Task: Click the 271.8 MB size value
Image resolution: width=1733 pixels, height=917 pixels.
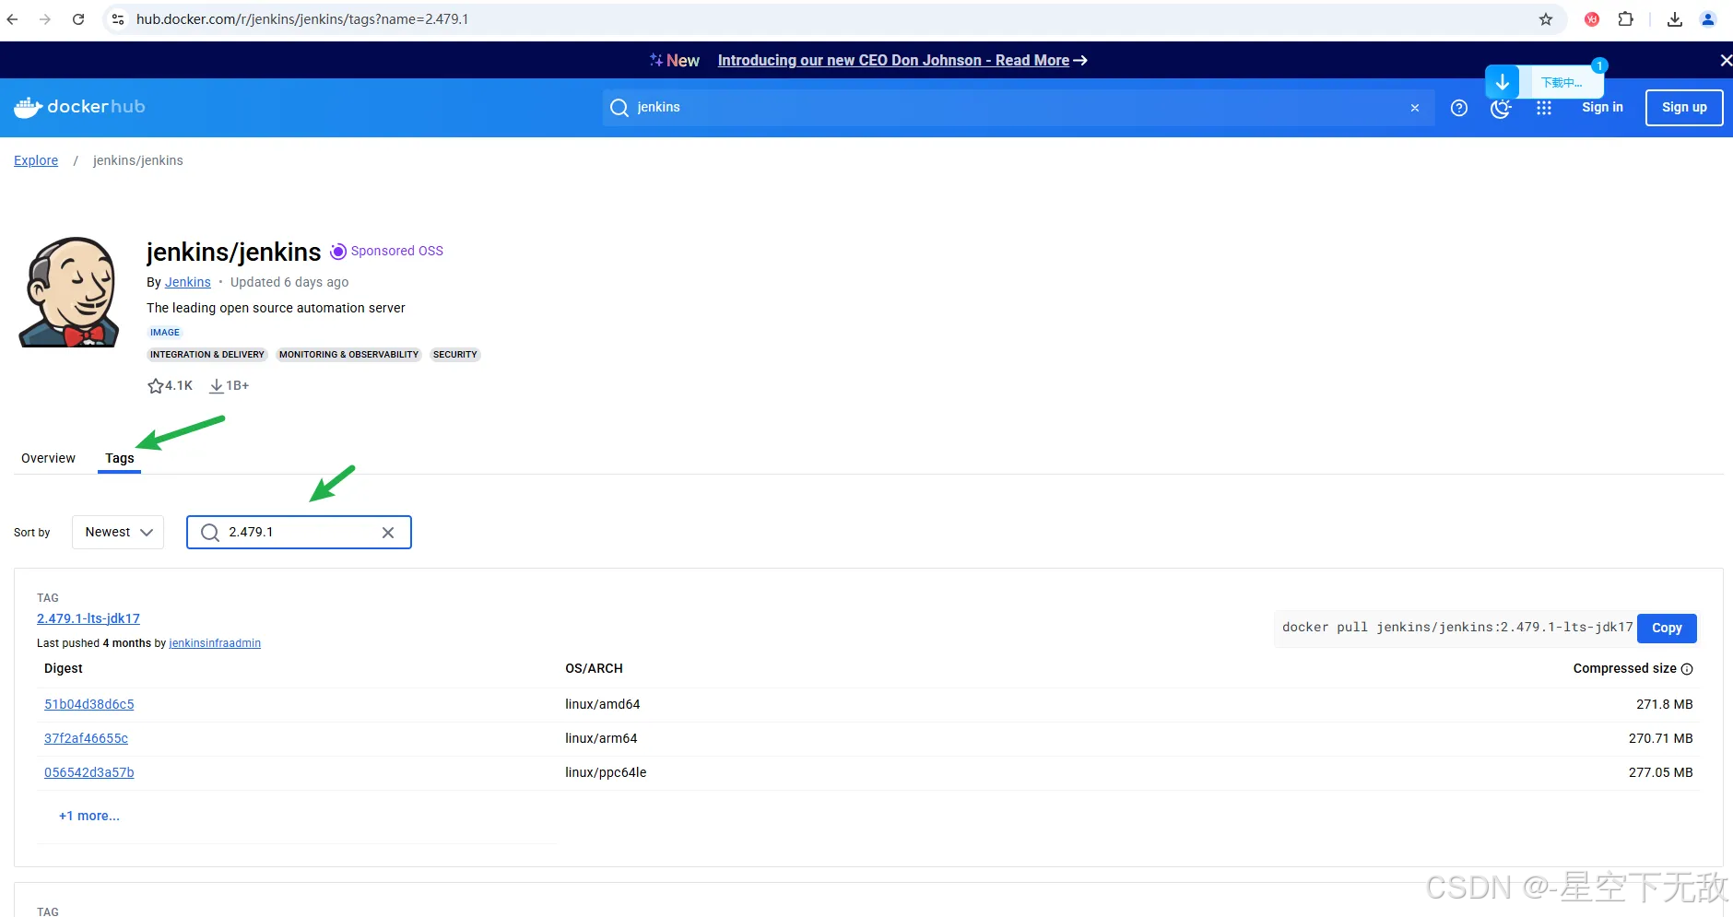Action: point(1665,704)
